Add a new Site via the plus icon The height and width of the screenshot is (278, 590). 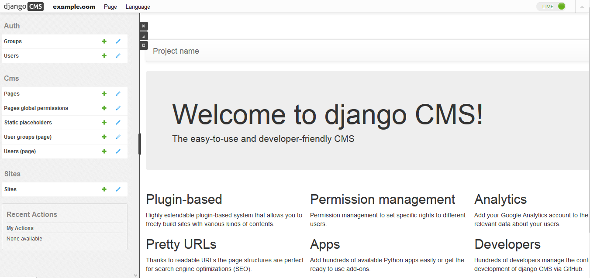[104, 189]
